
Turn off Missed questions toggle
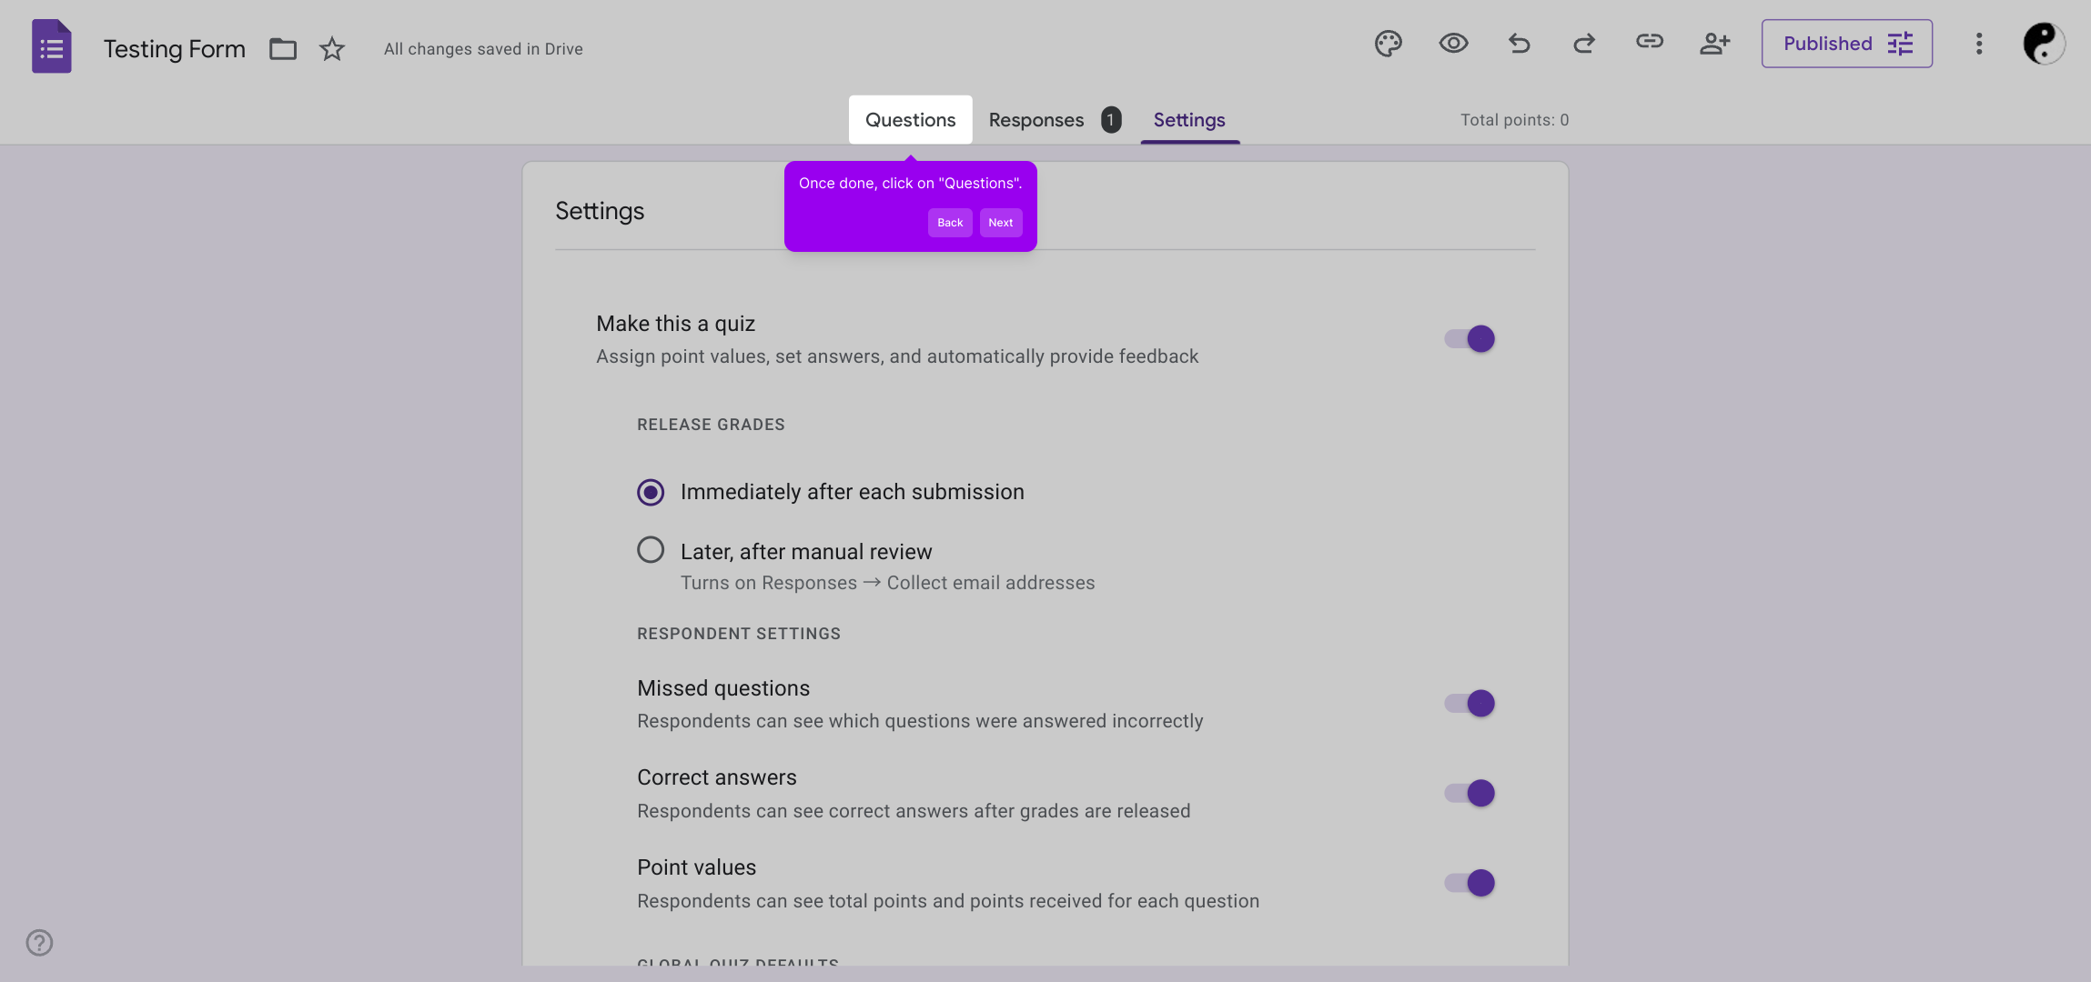point(1470,704)
